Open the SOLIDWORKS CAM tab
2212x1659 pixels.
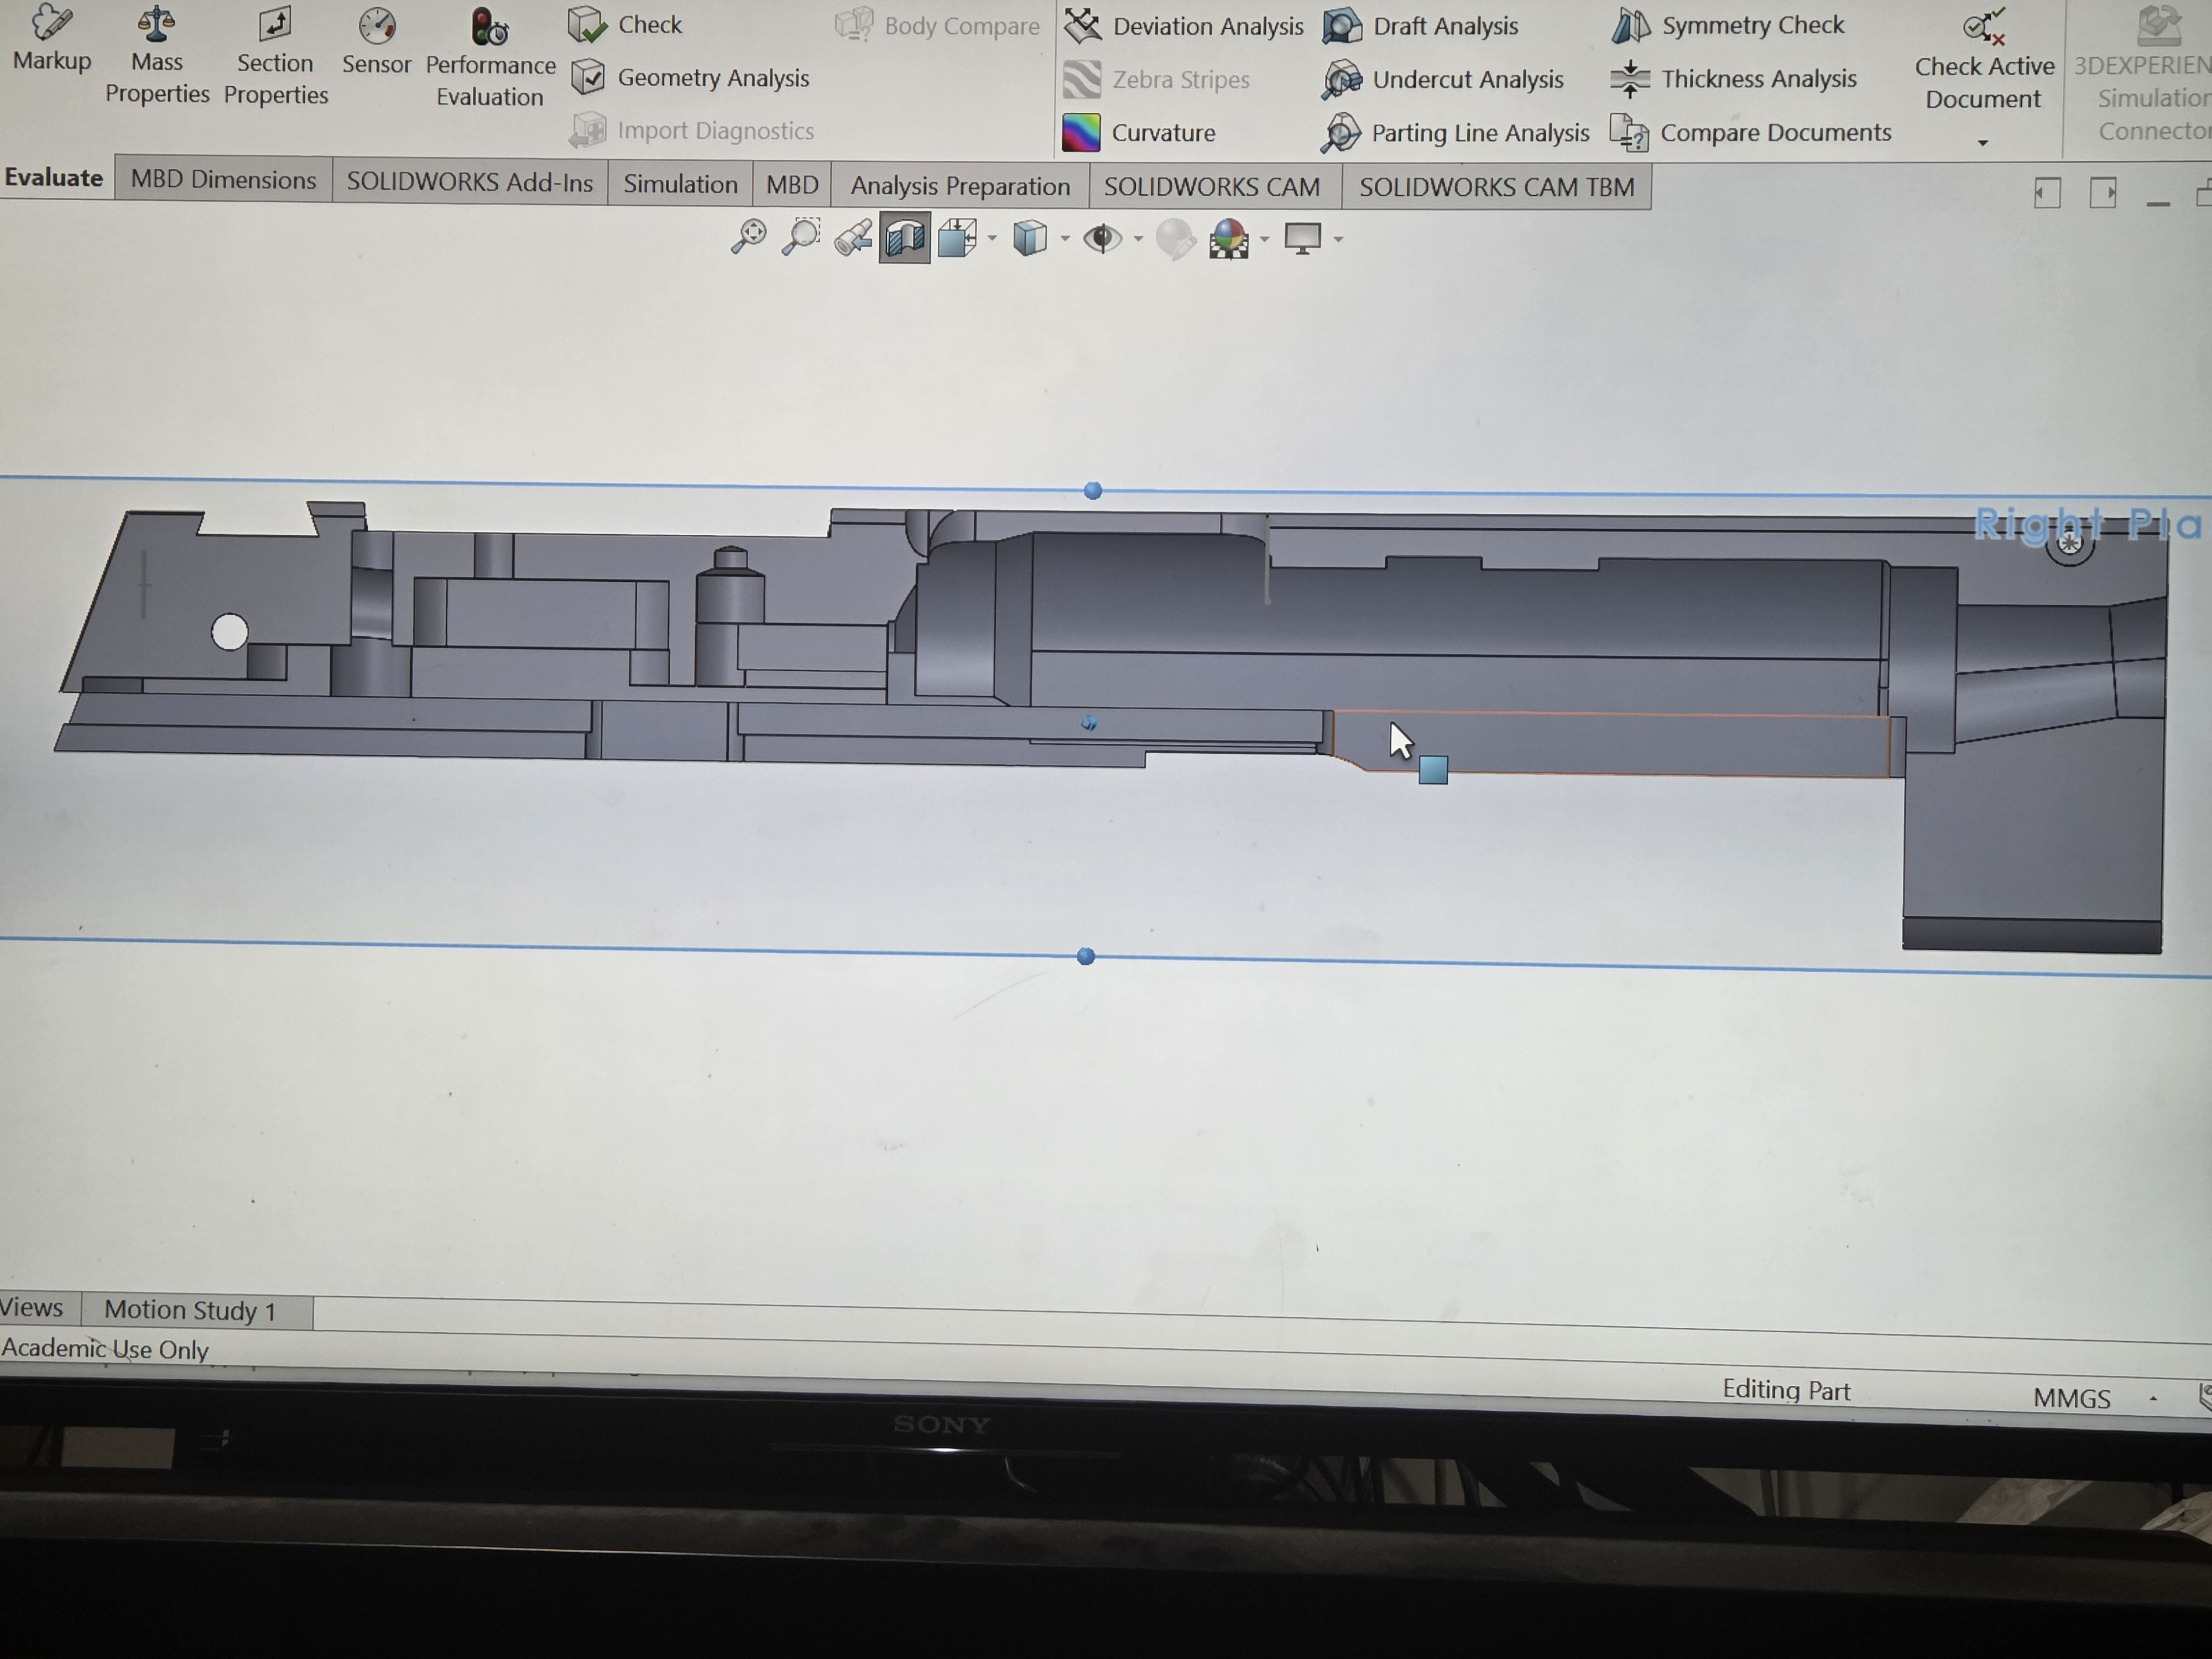tap(1211, 187)
